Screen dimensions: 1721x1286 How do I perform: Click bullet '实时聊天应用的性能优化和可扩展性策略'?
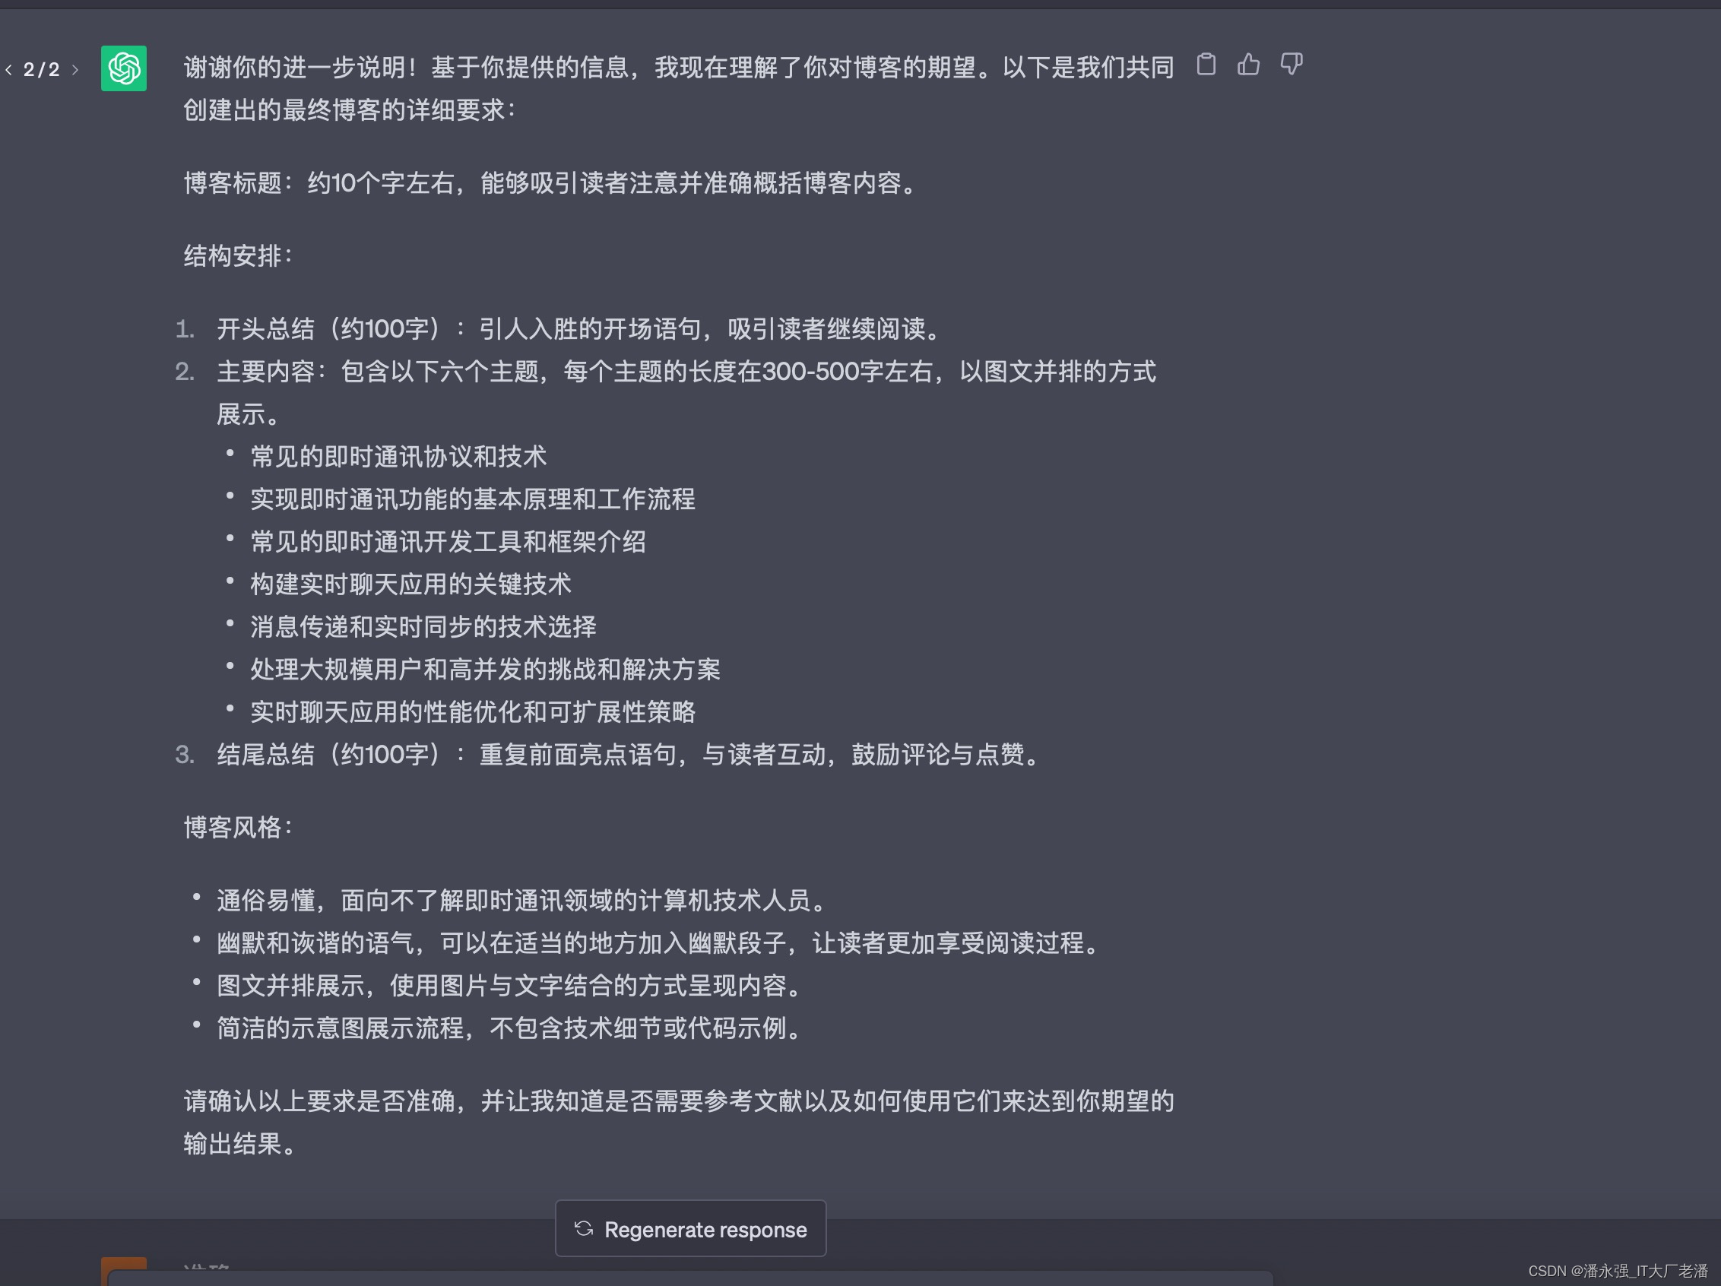pyautogui.click(x=473, y=712)
